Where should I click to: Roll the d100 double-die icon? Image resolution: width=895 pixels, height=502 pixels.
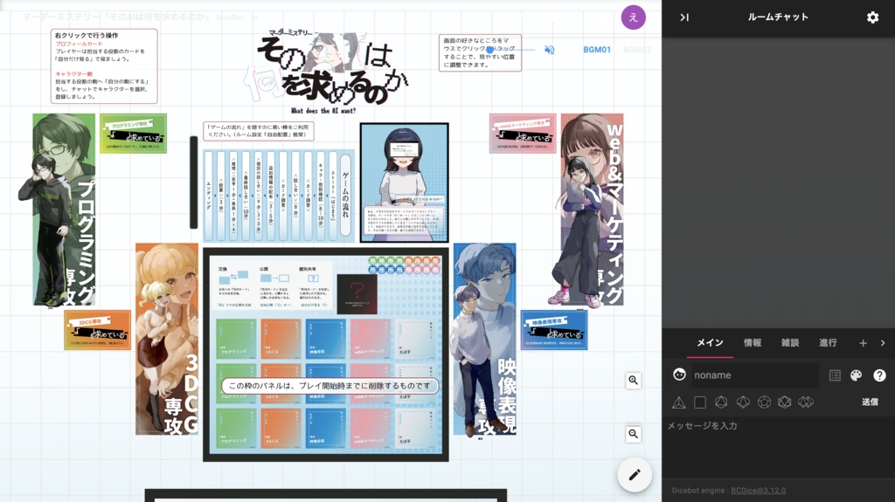tap(805, 402)
